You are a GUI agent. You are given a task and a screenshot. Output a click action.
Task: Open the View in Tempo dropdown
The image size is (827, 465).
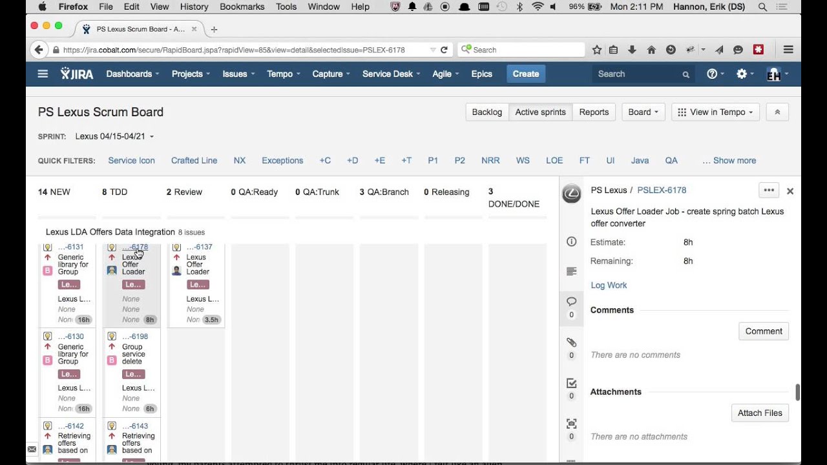point(715,112)
